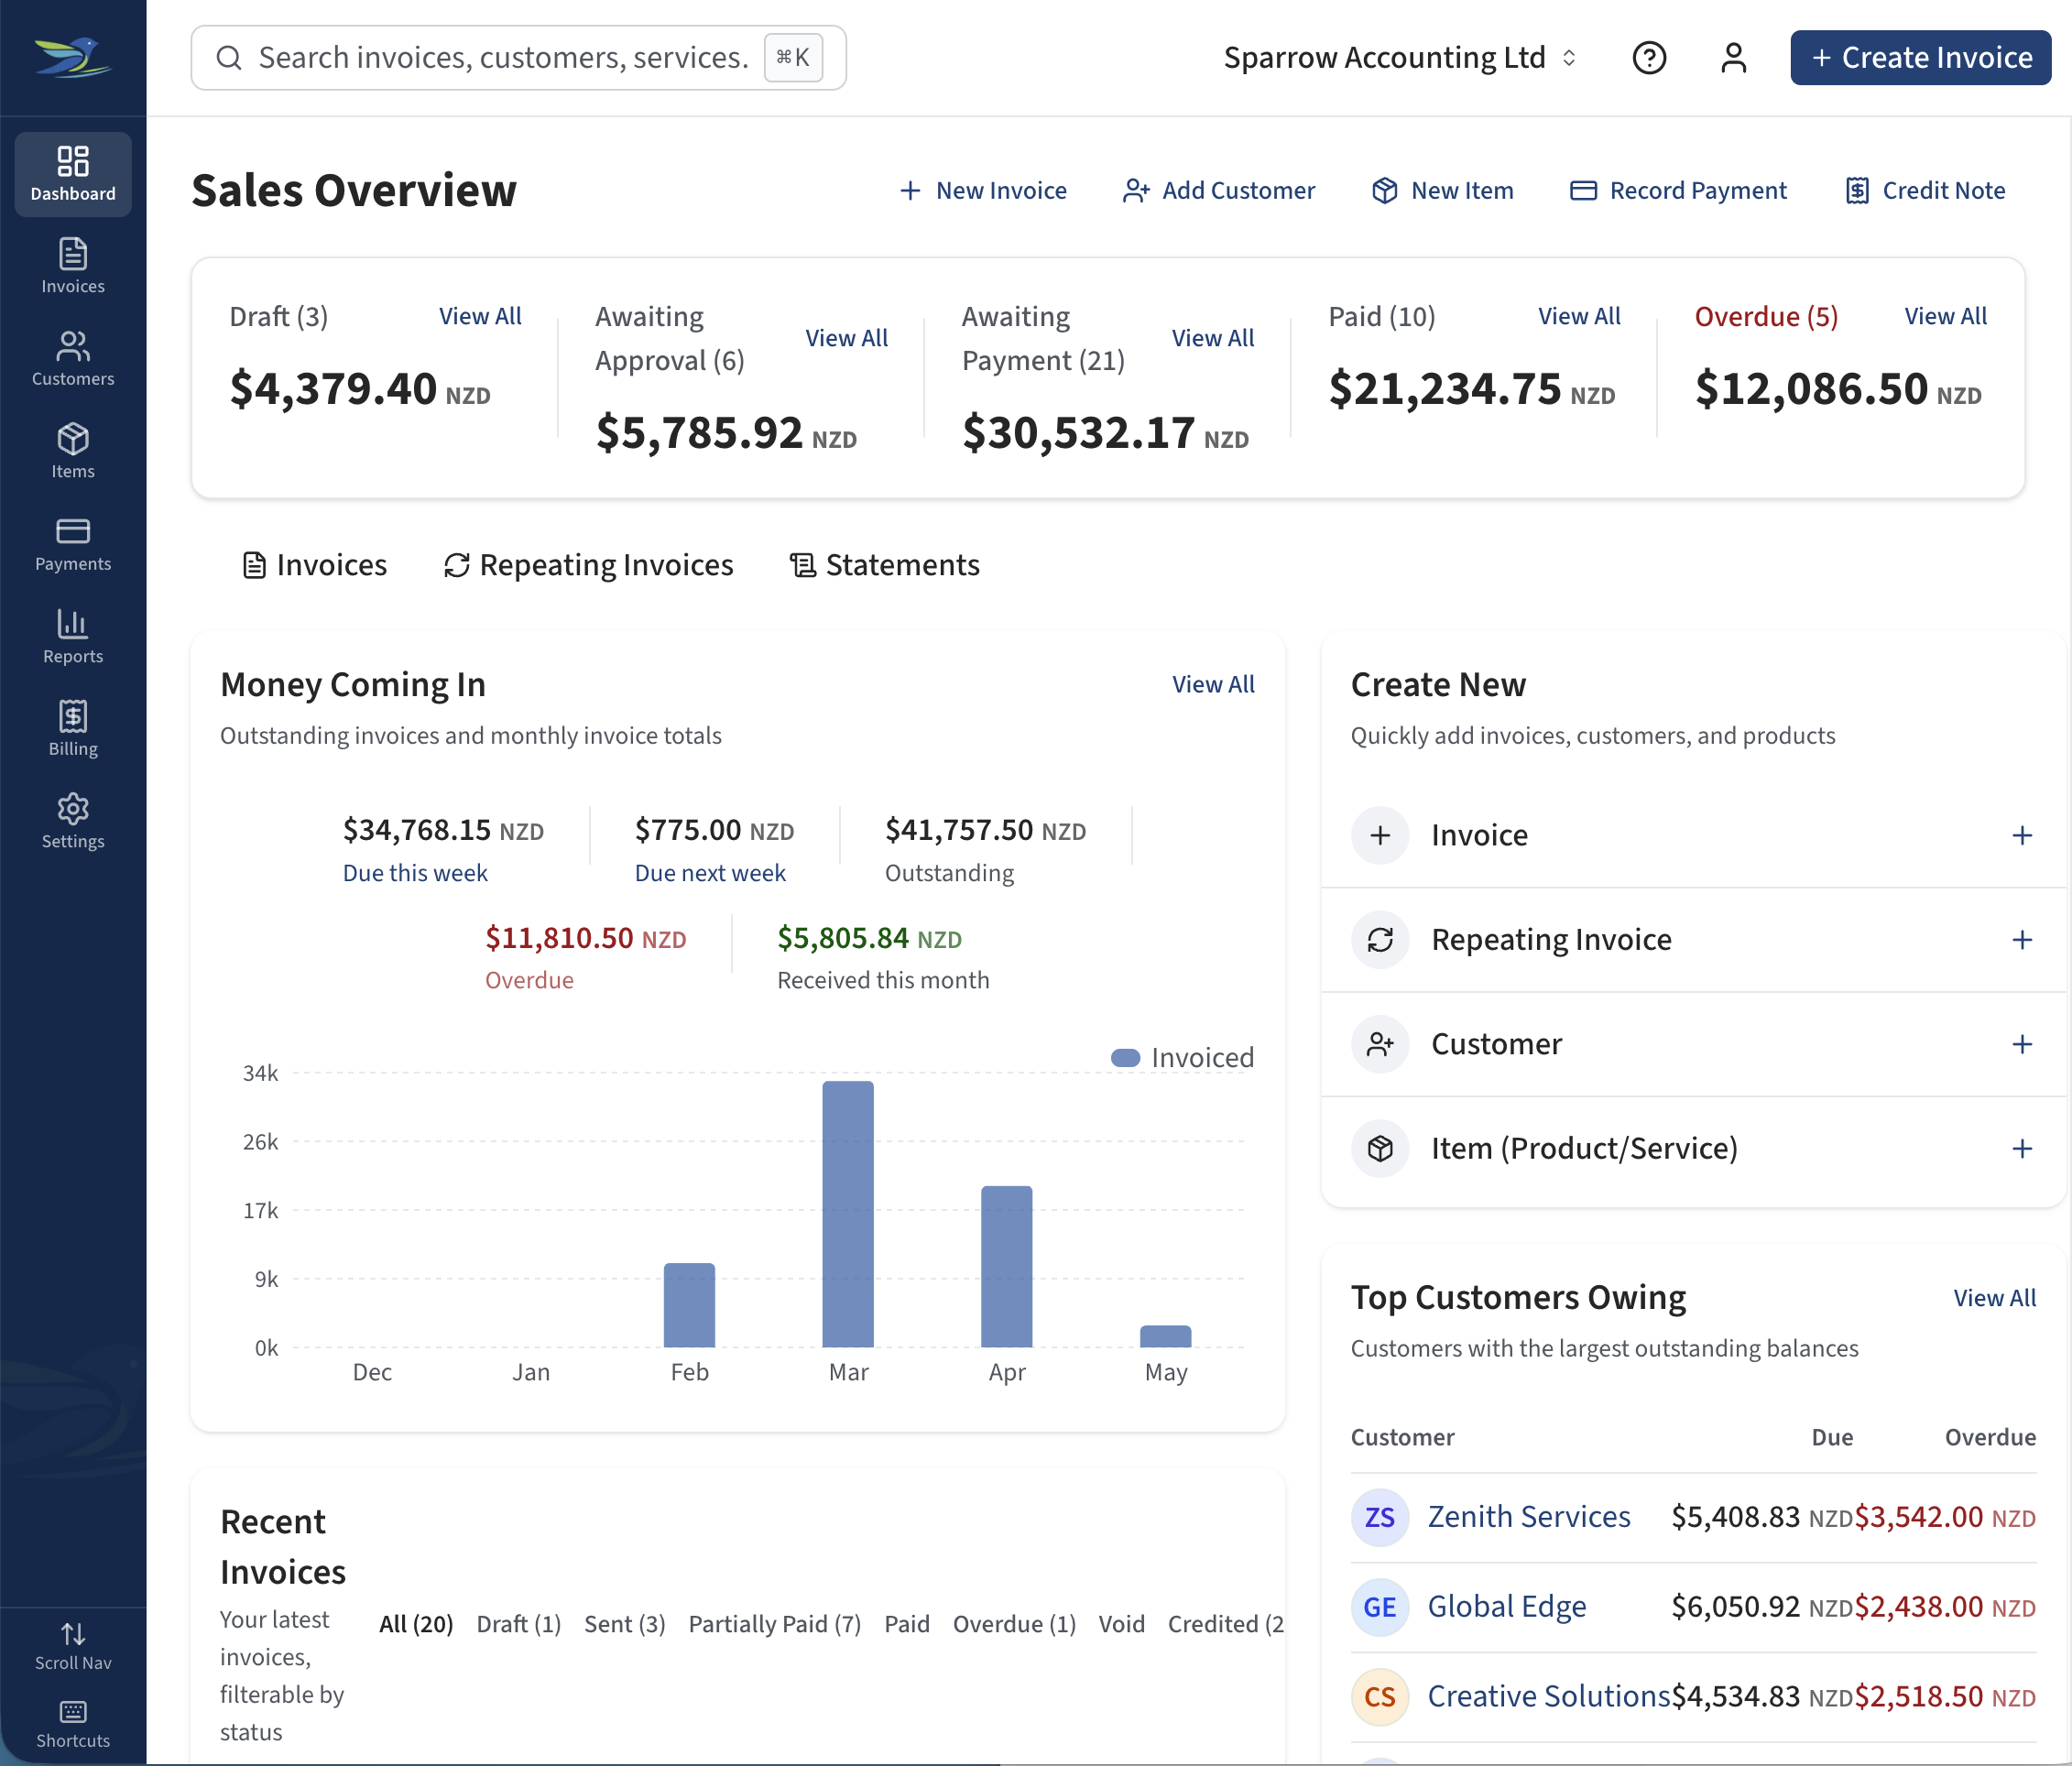Toggle Scroll Nav in the sidebar
This screenshot has height=1766, width=2072.
click(x=73, y=1646)
